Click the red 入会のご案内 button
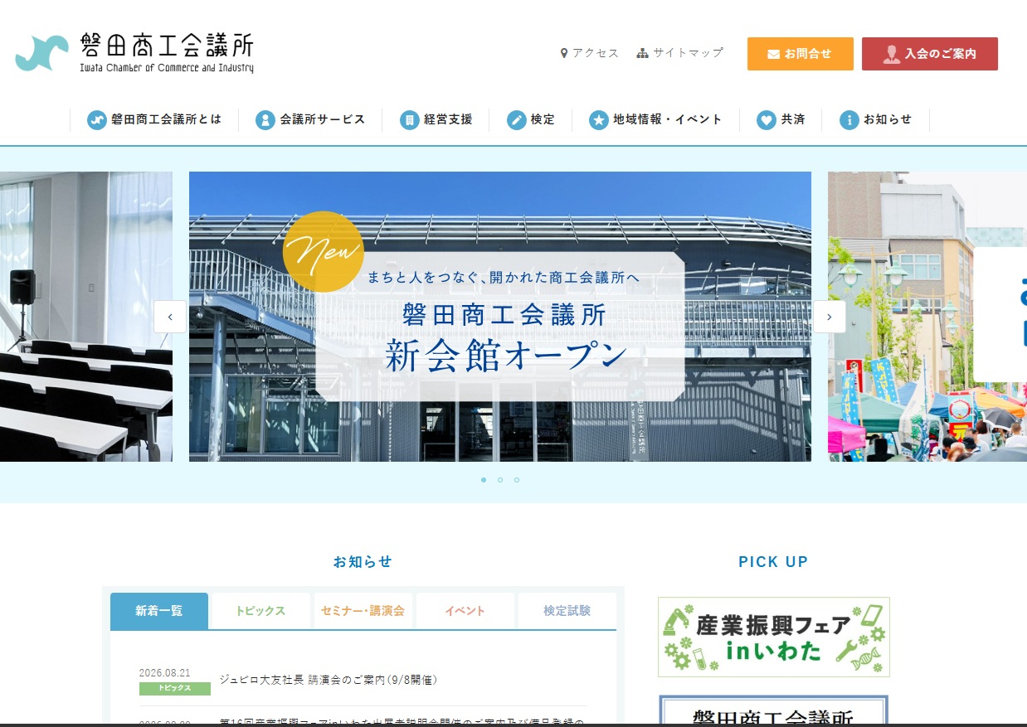 930,54
